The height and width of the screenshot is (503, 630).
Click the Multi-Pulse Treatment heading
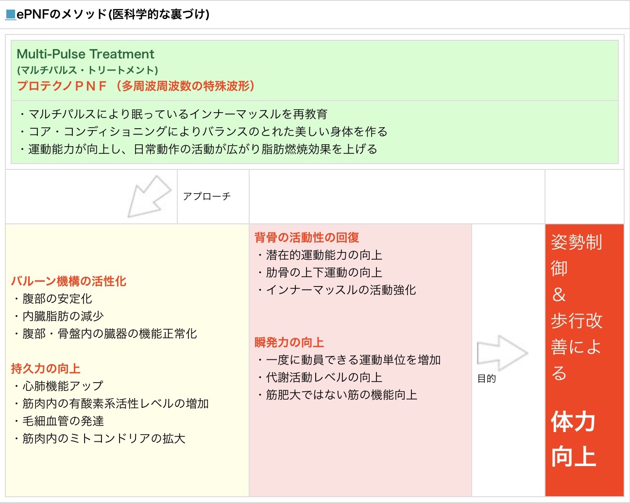pos(85,54)
